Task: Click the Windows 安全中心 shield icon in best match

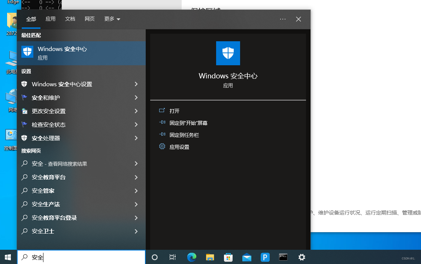Action: [27, 52]
